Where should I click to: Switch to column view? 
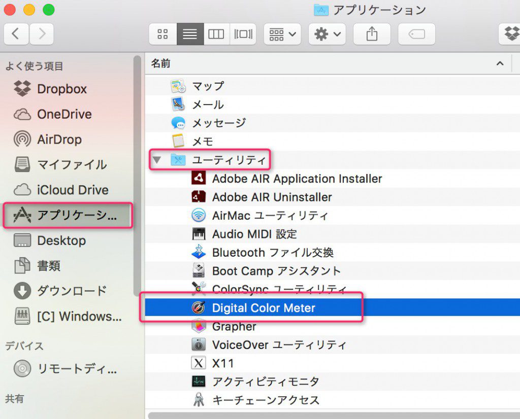pos(216,34)
